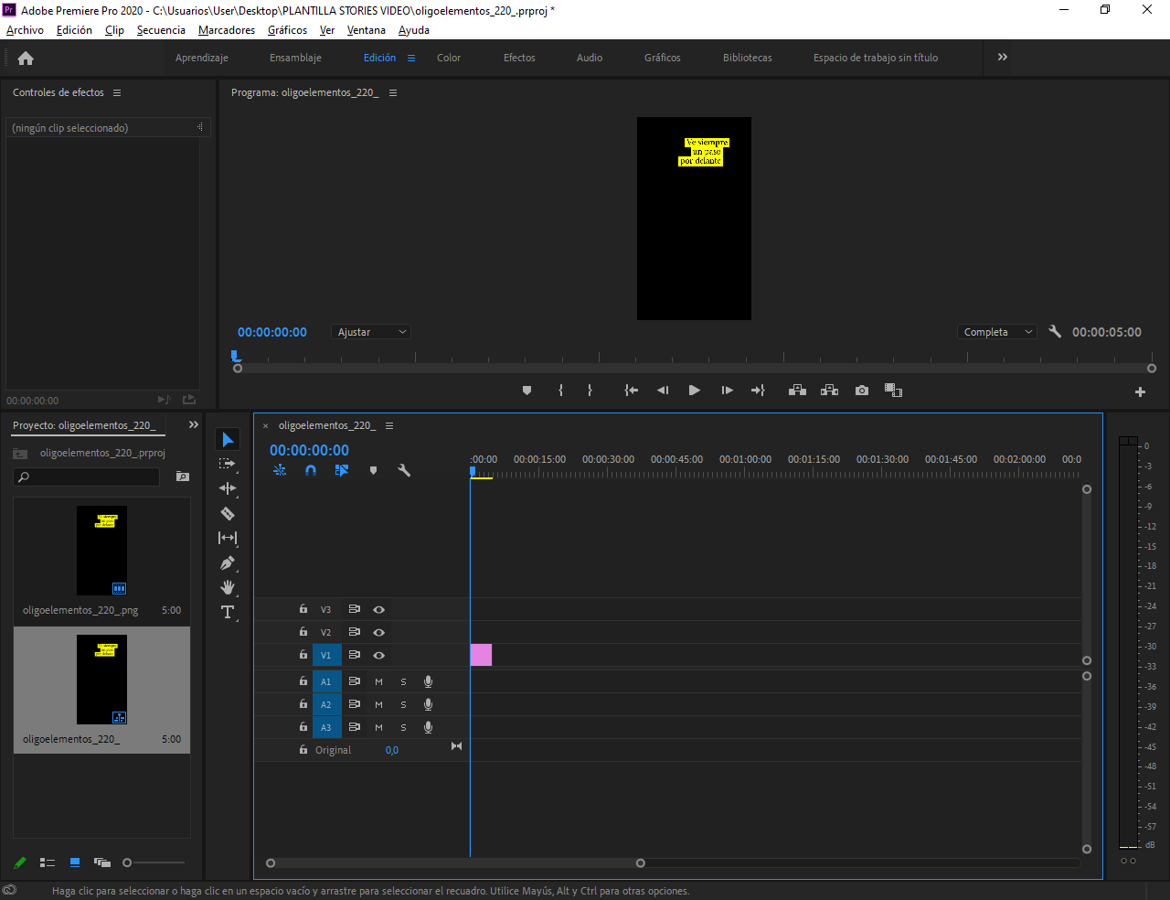Click New Item pencil icon
Viewport: 1170px width, 900px height.
(x=20, y=862)
